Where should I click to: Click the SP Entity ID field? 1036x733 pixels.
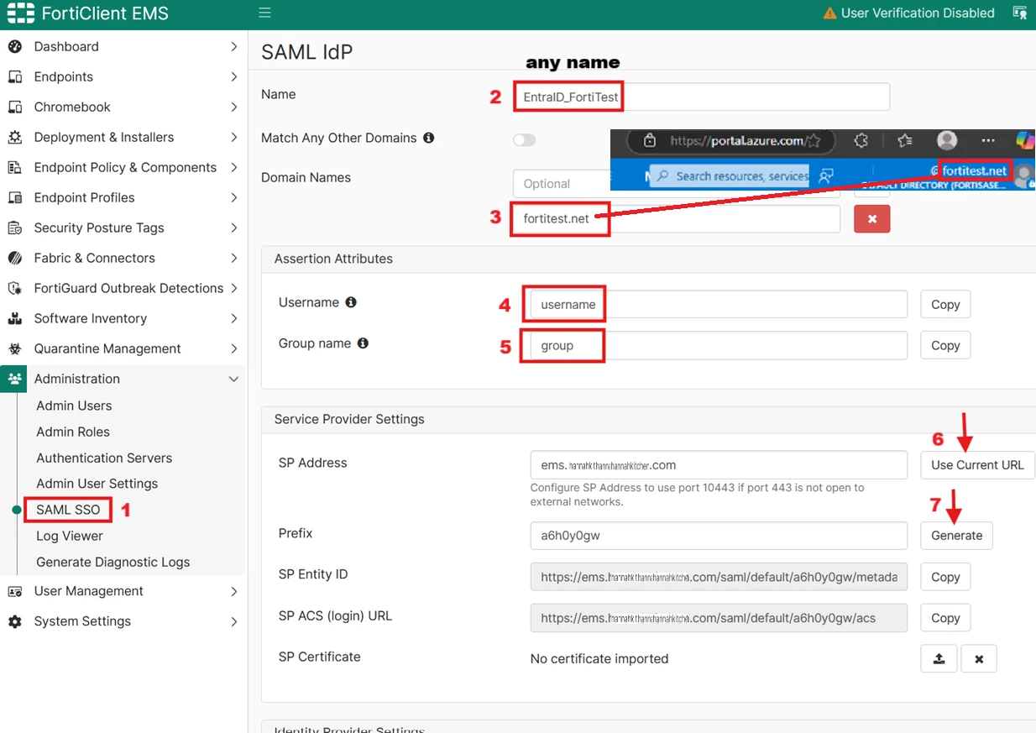[719, 578]
